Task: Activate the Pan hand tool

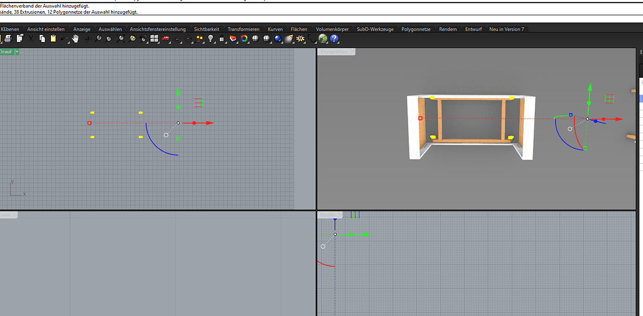Action: [75, 39]
